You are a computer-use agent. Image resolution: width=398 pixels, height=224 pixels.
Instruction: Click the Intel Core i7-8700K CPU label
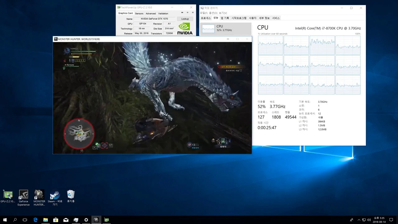pyautogui.click(x=328, y=28)
